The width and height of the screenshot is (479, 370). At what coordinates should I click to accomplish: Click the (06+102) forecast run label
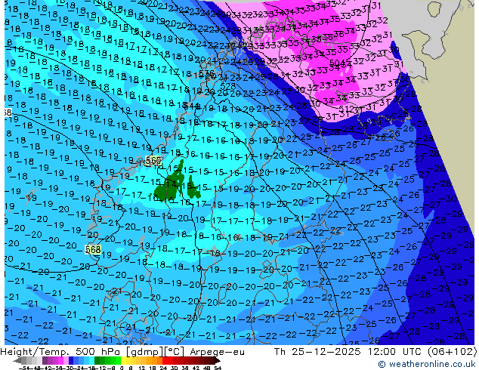click(452, 352)
